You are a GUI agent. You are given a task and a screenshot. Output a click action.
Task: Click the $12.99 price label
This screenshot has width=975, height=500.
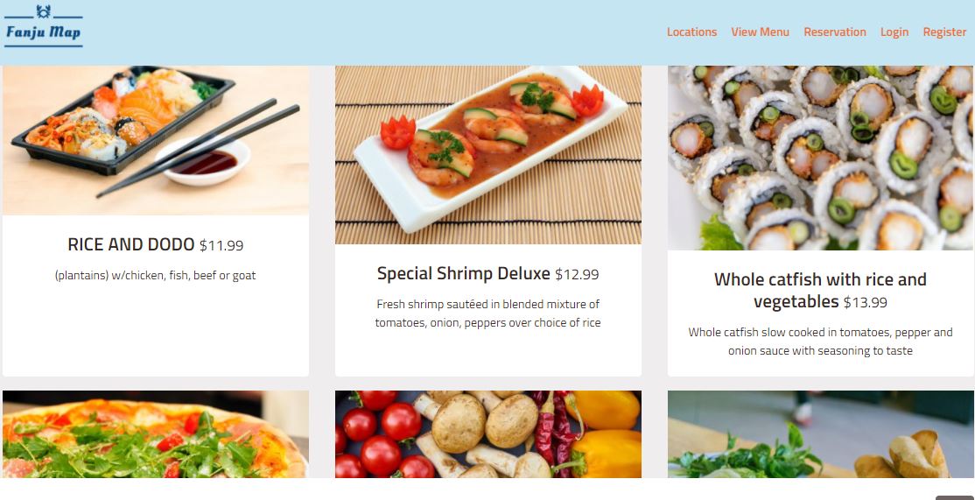pyautogui.click(x=577, y=274)
